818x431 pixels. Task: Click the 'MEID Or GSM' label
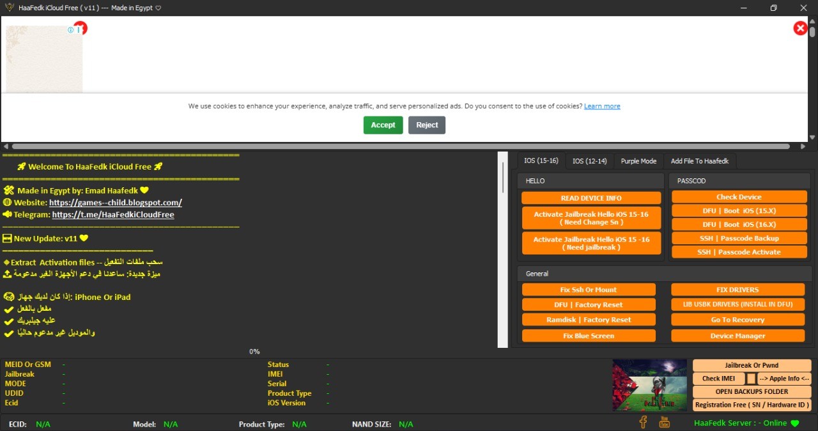(x=28, y=364)
